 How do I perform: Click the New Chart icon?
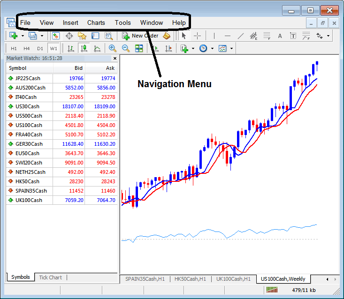click(13, 36)
